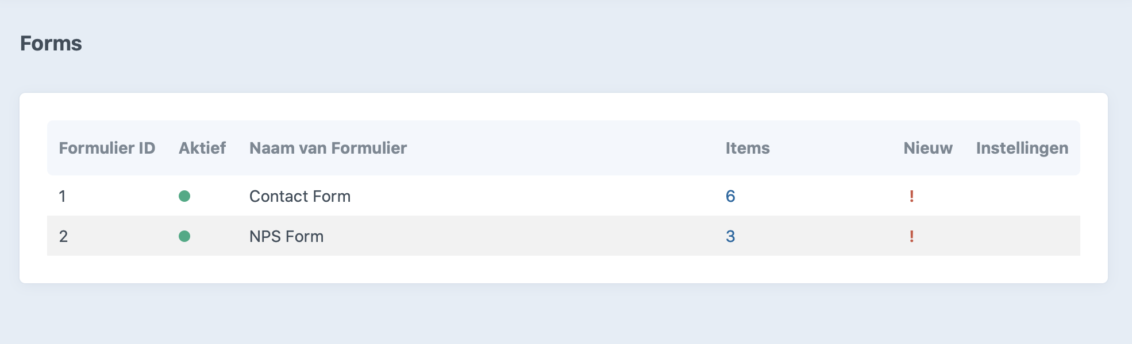The height and width of the screenshot is (344, 1132).
Task: Click the green active dot for Contact Form
Action: point(184,196)
